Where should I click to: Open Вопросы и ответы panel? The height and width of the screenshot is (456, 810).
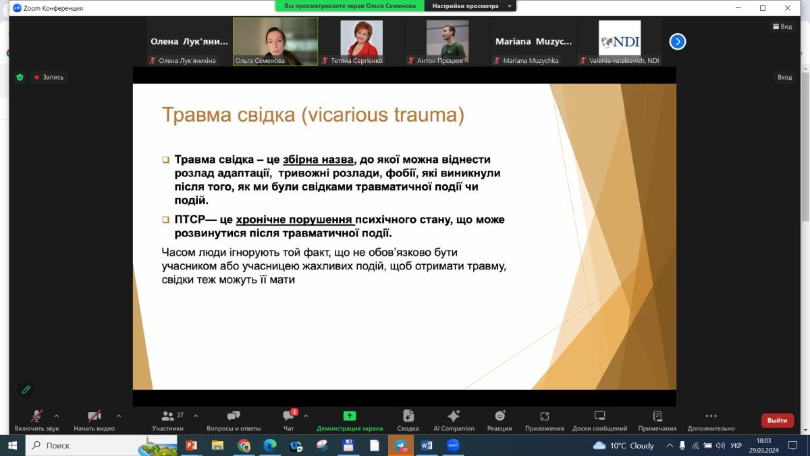234,420
